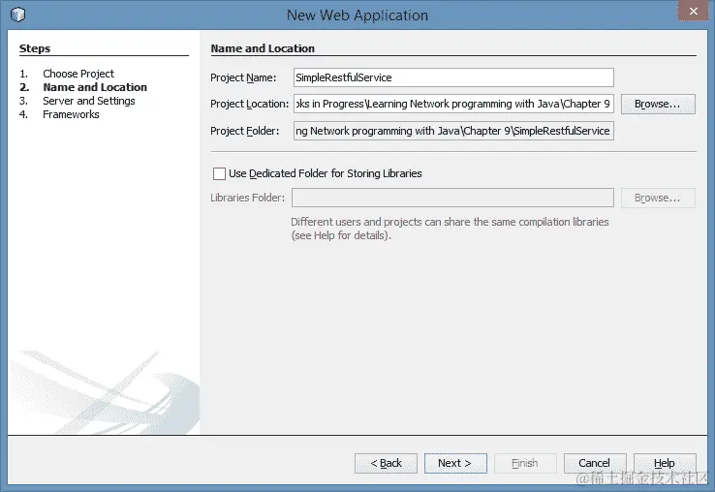Select step 2 Name and Location
Screen dimensions: 715x492
click(95, 87)
